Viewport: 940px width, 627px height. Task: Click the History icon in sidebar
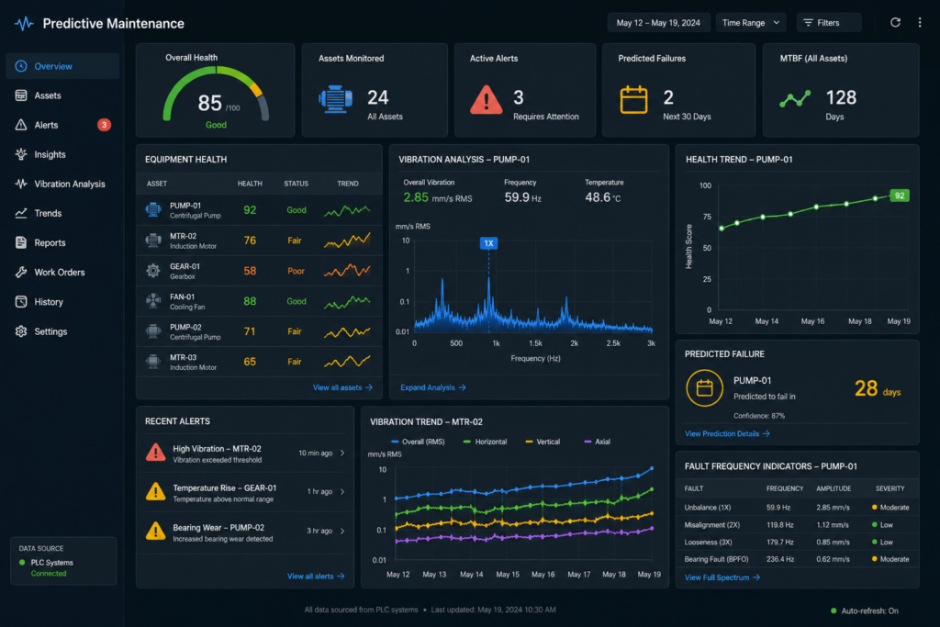pos(21,301)
